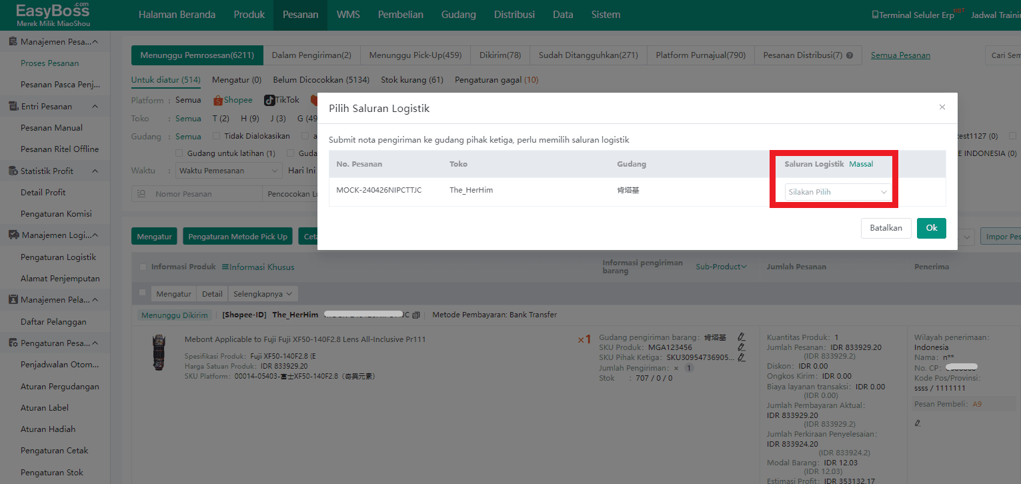
Task: Tick the Gudang untuk latihan checkbox
Action: click(x=179, y=153)
